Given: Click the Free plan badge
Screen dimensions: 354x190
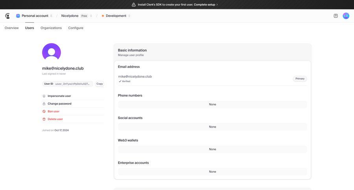Looking at the screenshot, I should point(84,16).
